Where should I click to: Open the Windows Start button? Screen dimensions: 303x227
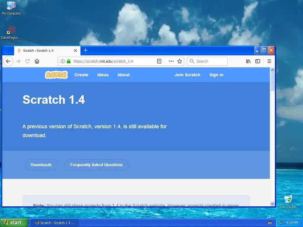point(14,223)
